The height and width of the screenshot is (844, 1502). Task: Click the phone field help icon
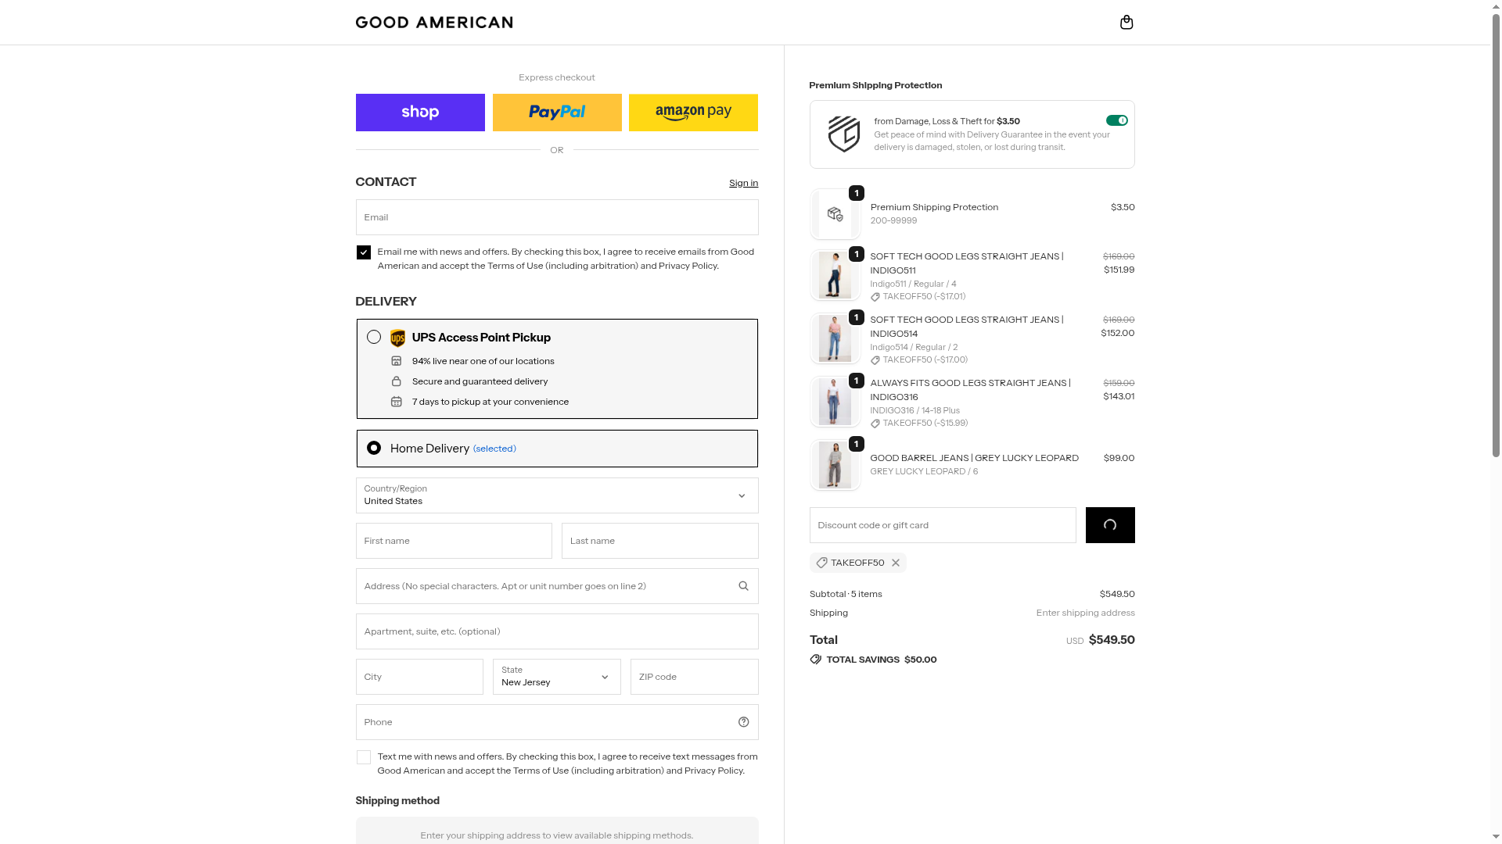point(743,722)
